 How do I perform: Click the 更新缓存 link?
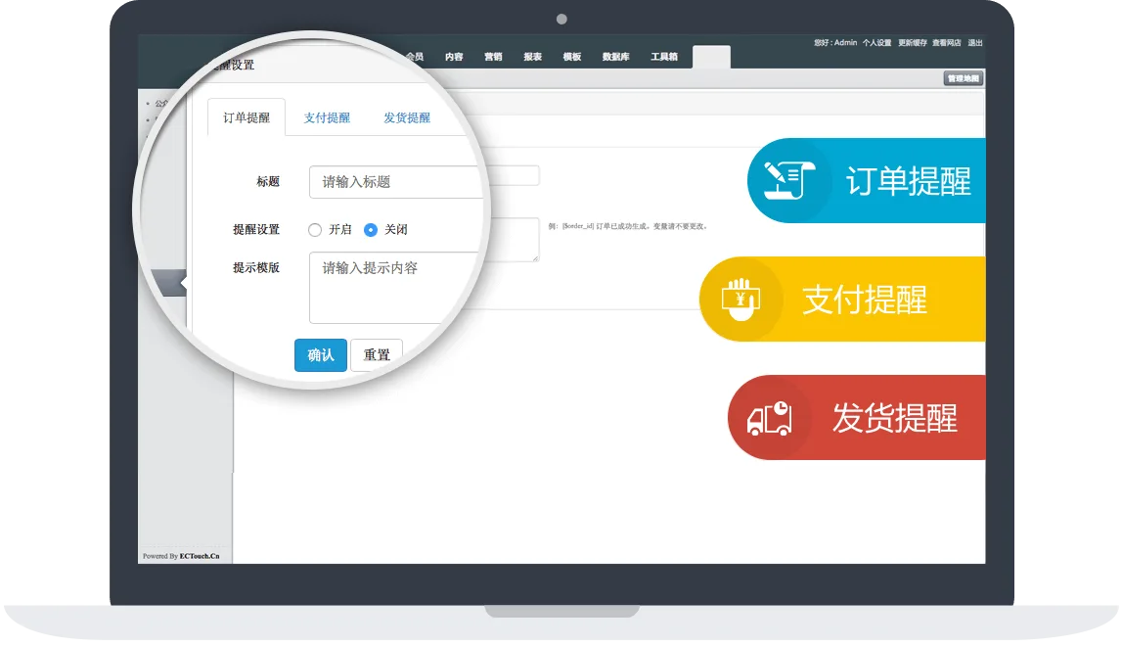tap(913, 43)
